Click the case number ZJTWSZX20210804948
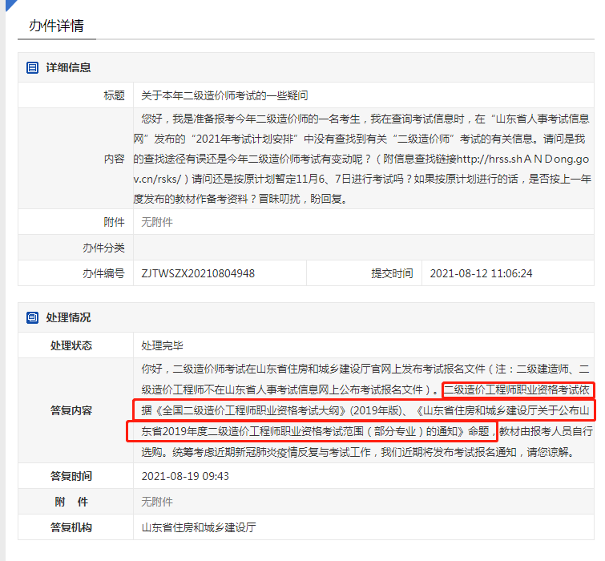Image resolution: width=605 pixels, height=561 pixels. [198, 273]
